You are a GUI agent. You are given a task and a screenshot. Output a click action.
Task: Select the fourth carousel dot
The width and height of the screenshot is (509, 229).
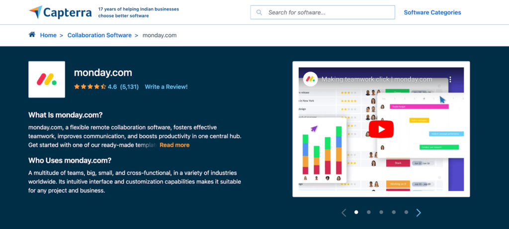pyautogui.click(x=394, y=212)
